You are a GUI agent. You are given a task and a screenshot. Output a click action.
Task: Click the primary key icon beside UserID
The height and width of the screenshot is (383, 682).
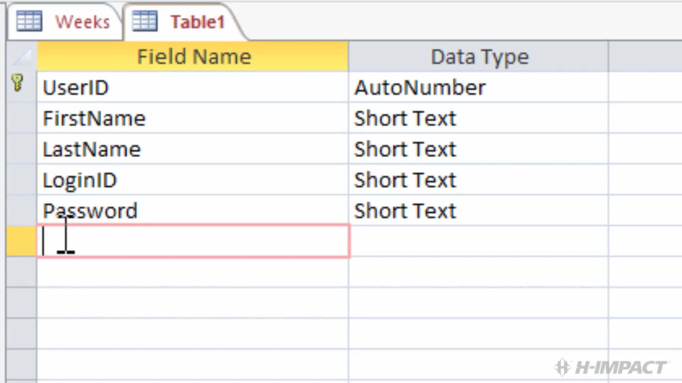[17, 83]
